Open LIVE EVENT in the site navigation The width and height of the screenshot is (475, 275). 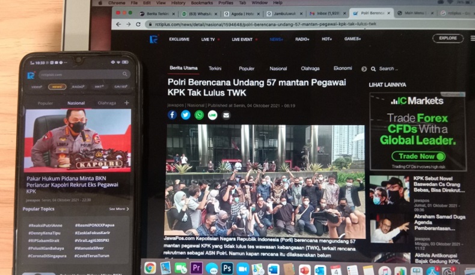[x=242, y=40]
